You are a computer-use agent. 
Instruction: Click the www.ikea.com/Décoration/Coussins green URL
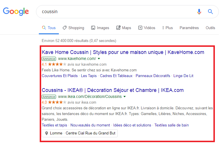[90, 96]
